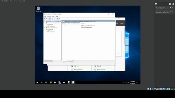
Task: Expand Preferences under User Configuration
Action: pyautogui.click(x=46, y=31)
